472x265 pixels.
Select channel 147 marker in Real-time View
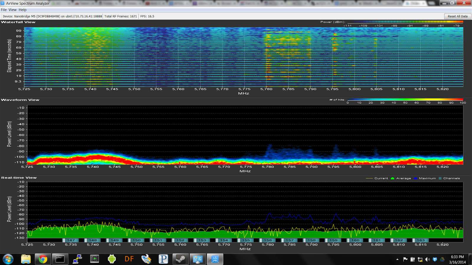tap(71, 240)
